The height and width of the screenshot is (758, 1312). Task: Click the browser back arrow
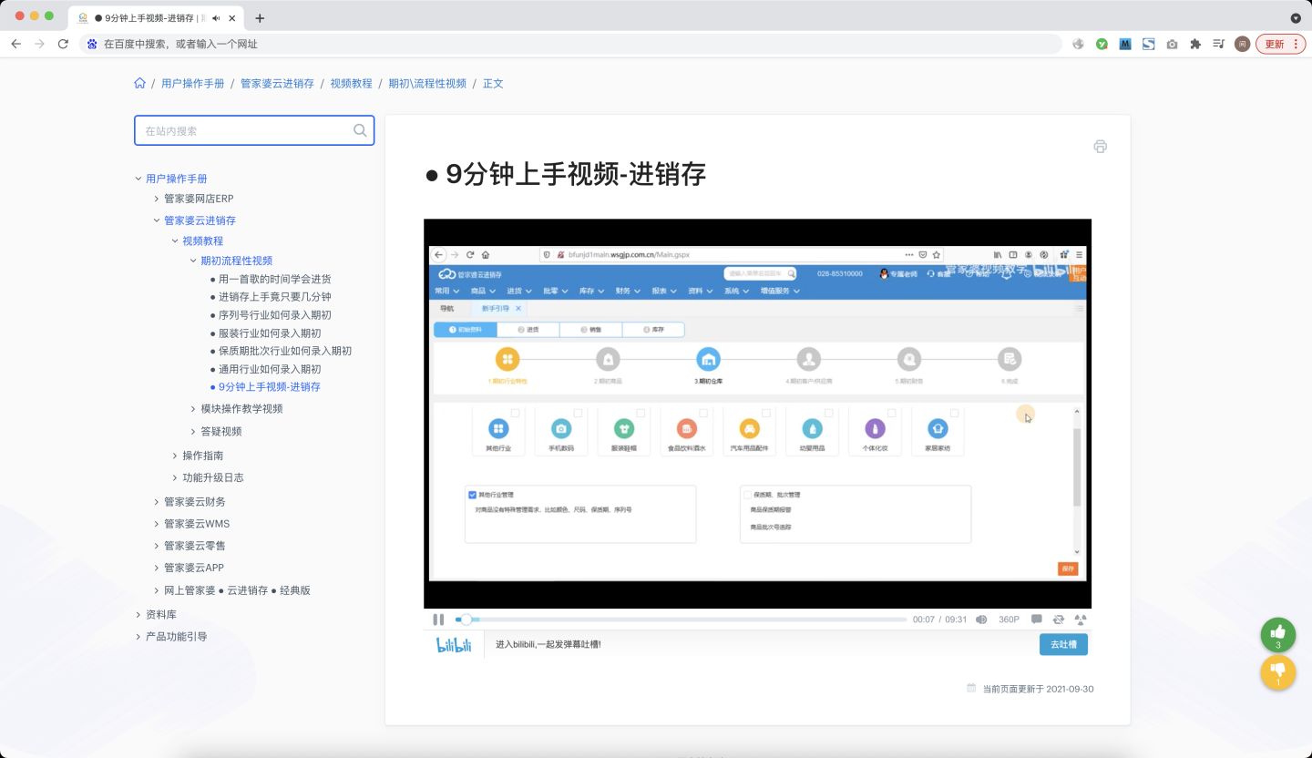[x=15, y=44]
